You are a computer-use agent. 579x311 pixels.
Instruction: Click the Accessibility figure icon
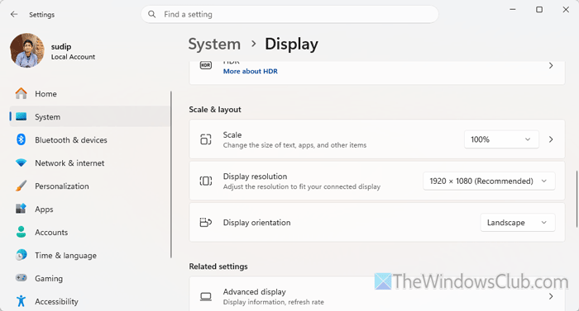coord(21,301)
